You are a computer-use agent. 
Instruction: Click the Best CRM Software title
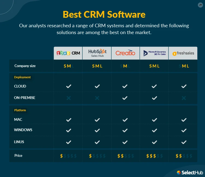(x=104, y=14)
